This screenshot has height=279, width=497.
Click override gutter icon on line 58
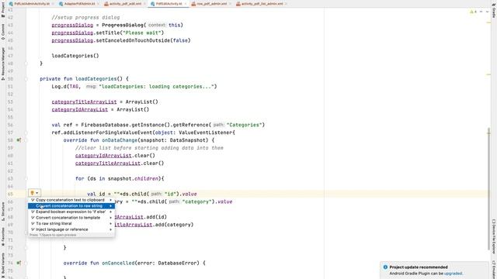click(19, 140)
